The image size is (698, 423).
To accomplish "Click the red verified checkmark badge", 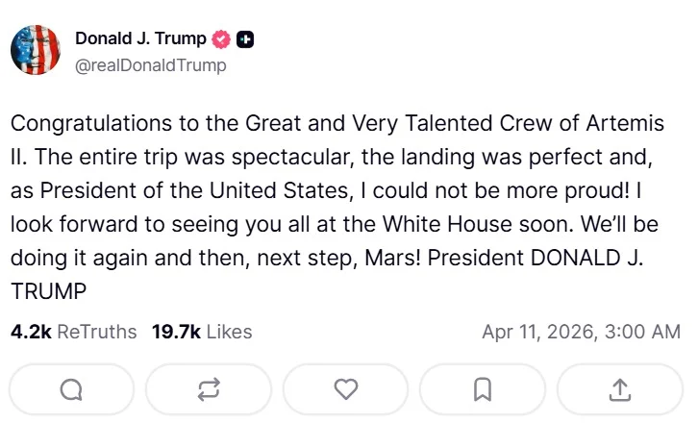I will (x=221, y=39).
